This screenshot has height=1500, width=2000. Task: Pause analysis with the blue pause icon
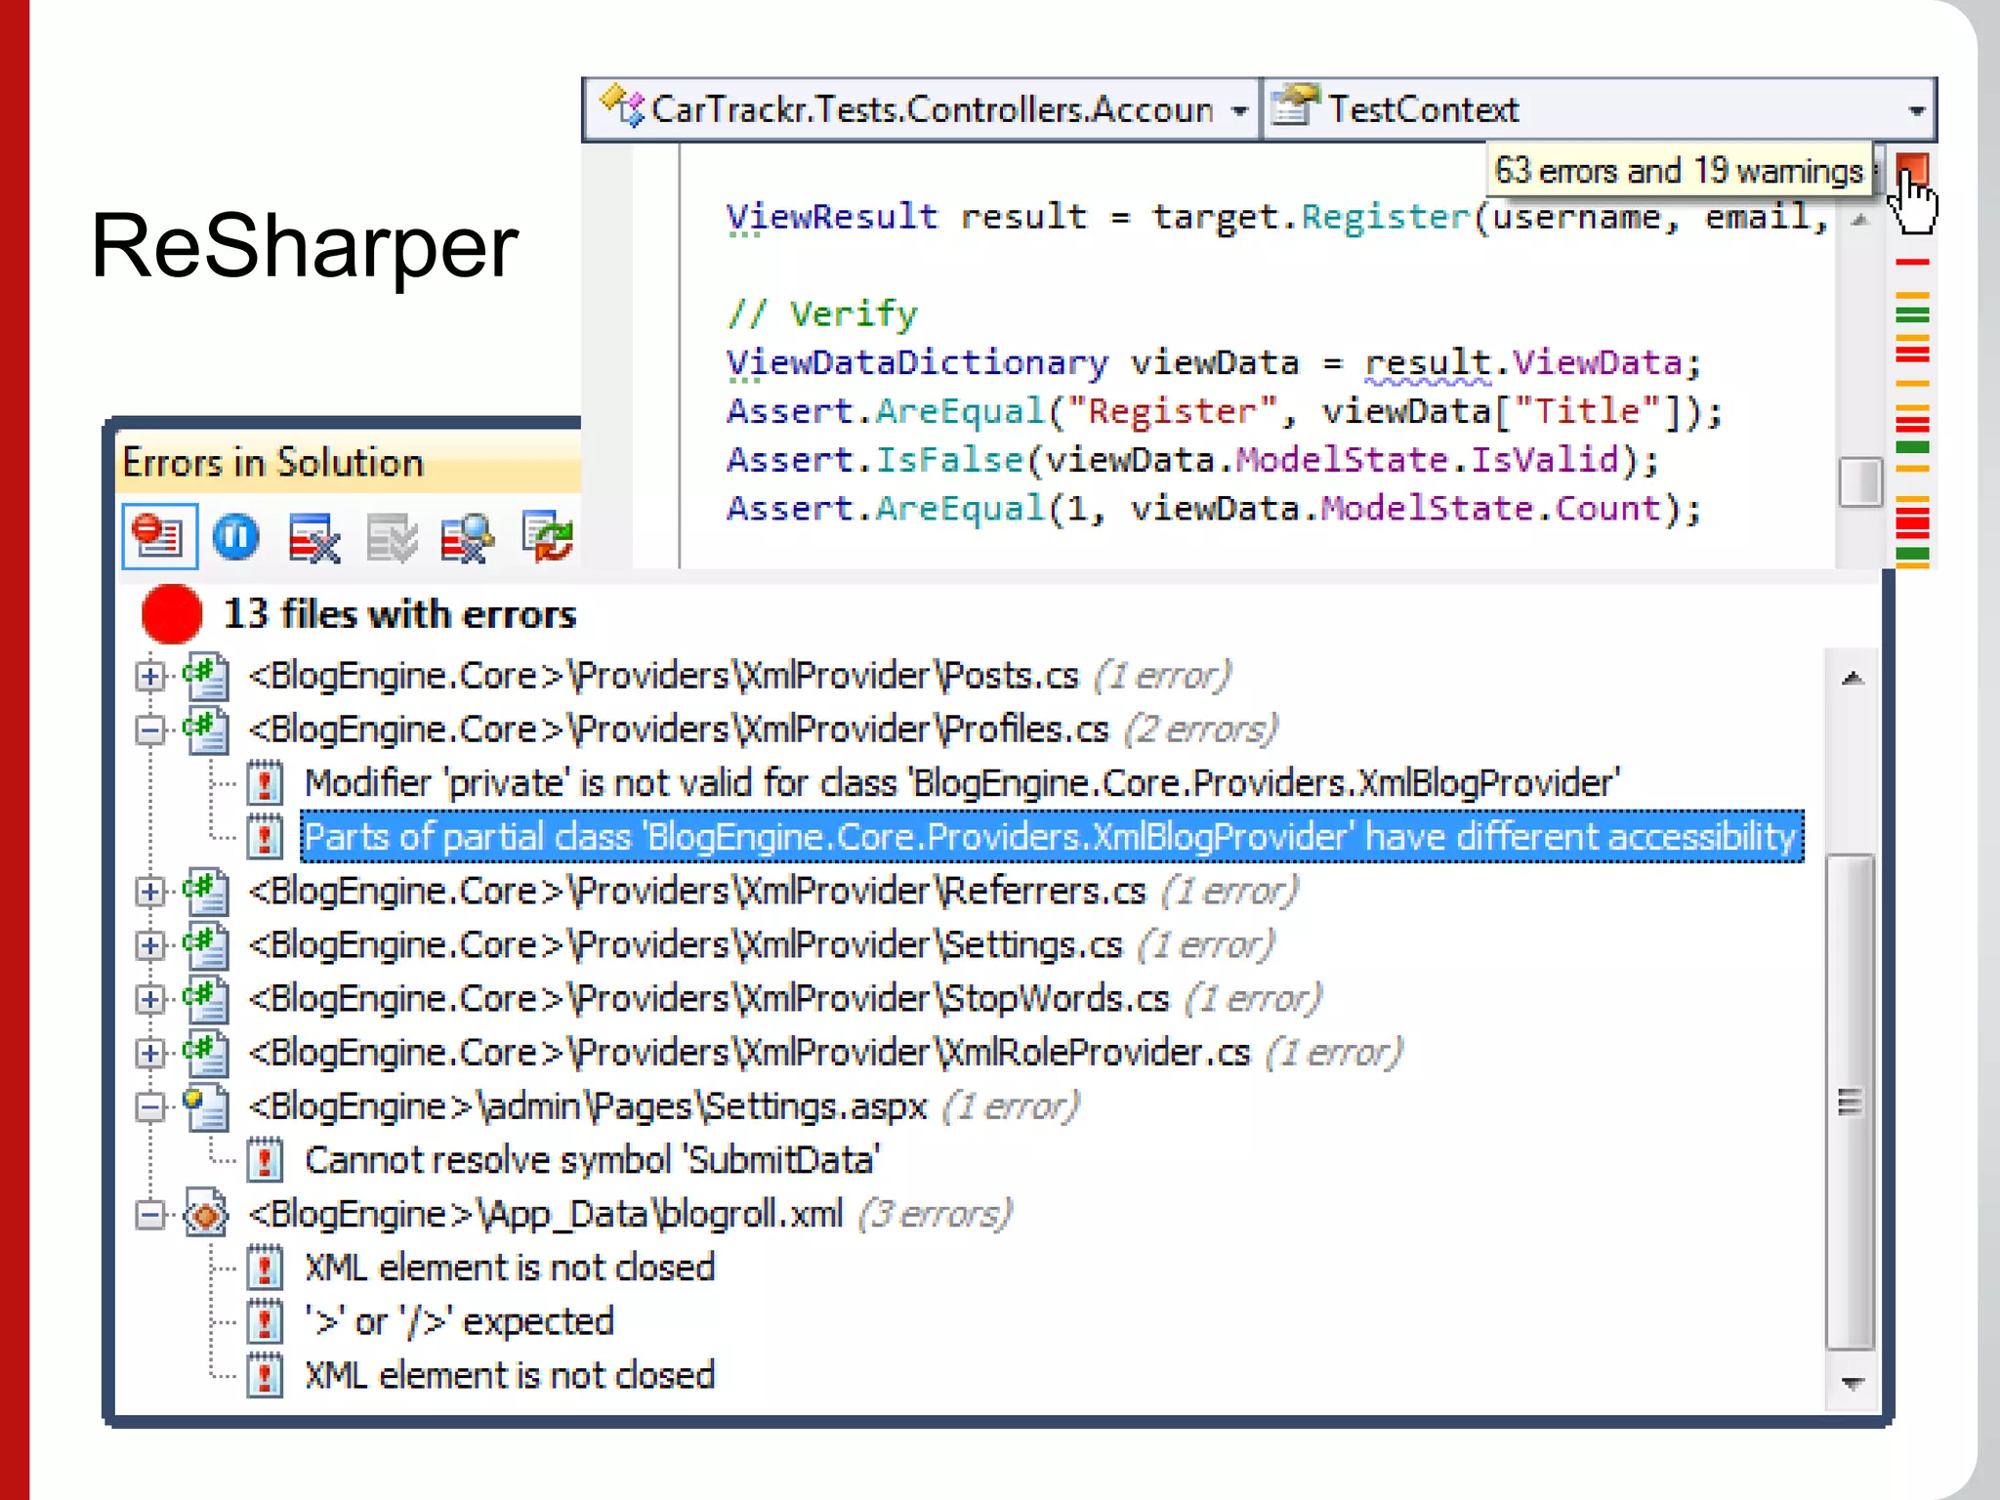tap(235, 536)
